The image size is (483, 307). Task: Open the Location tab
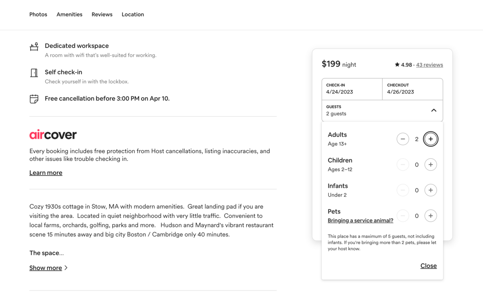click(133, 15)
